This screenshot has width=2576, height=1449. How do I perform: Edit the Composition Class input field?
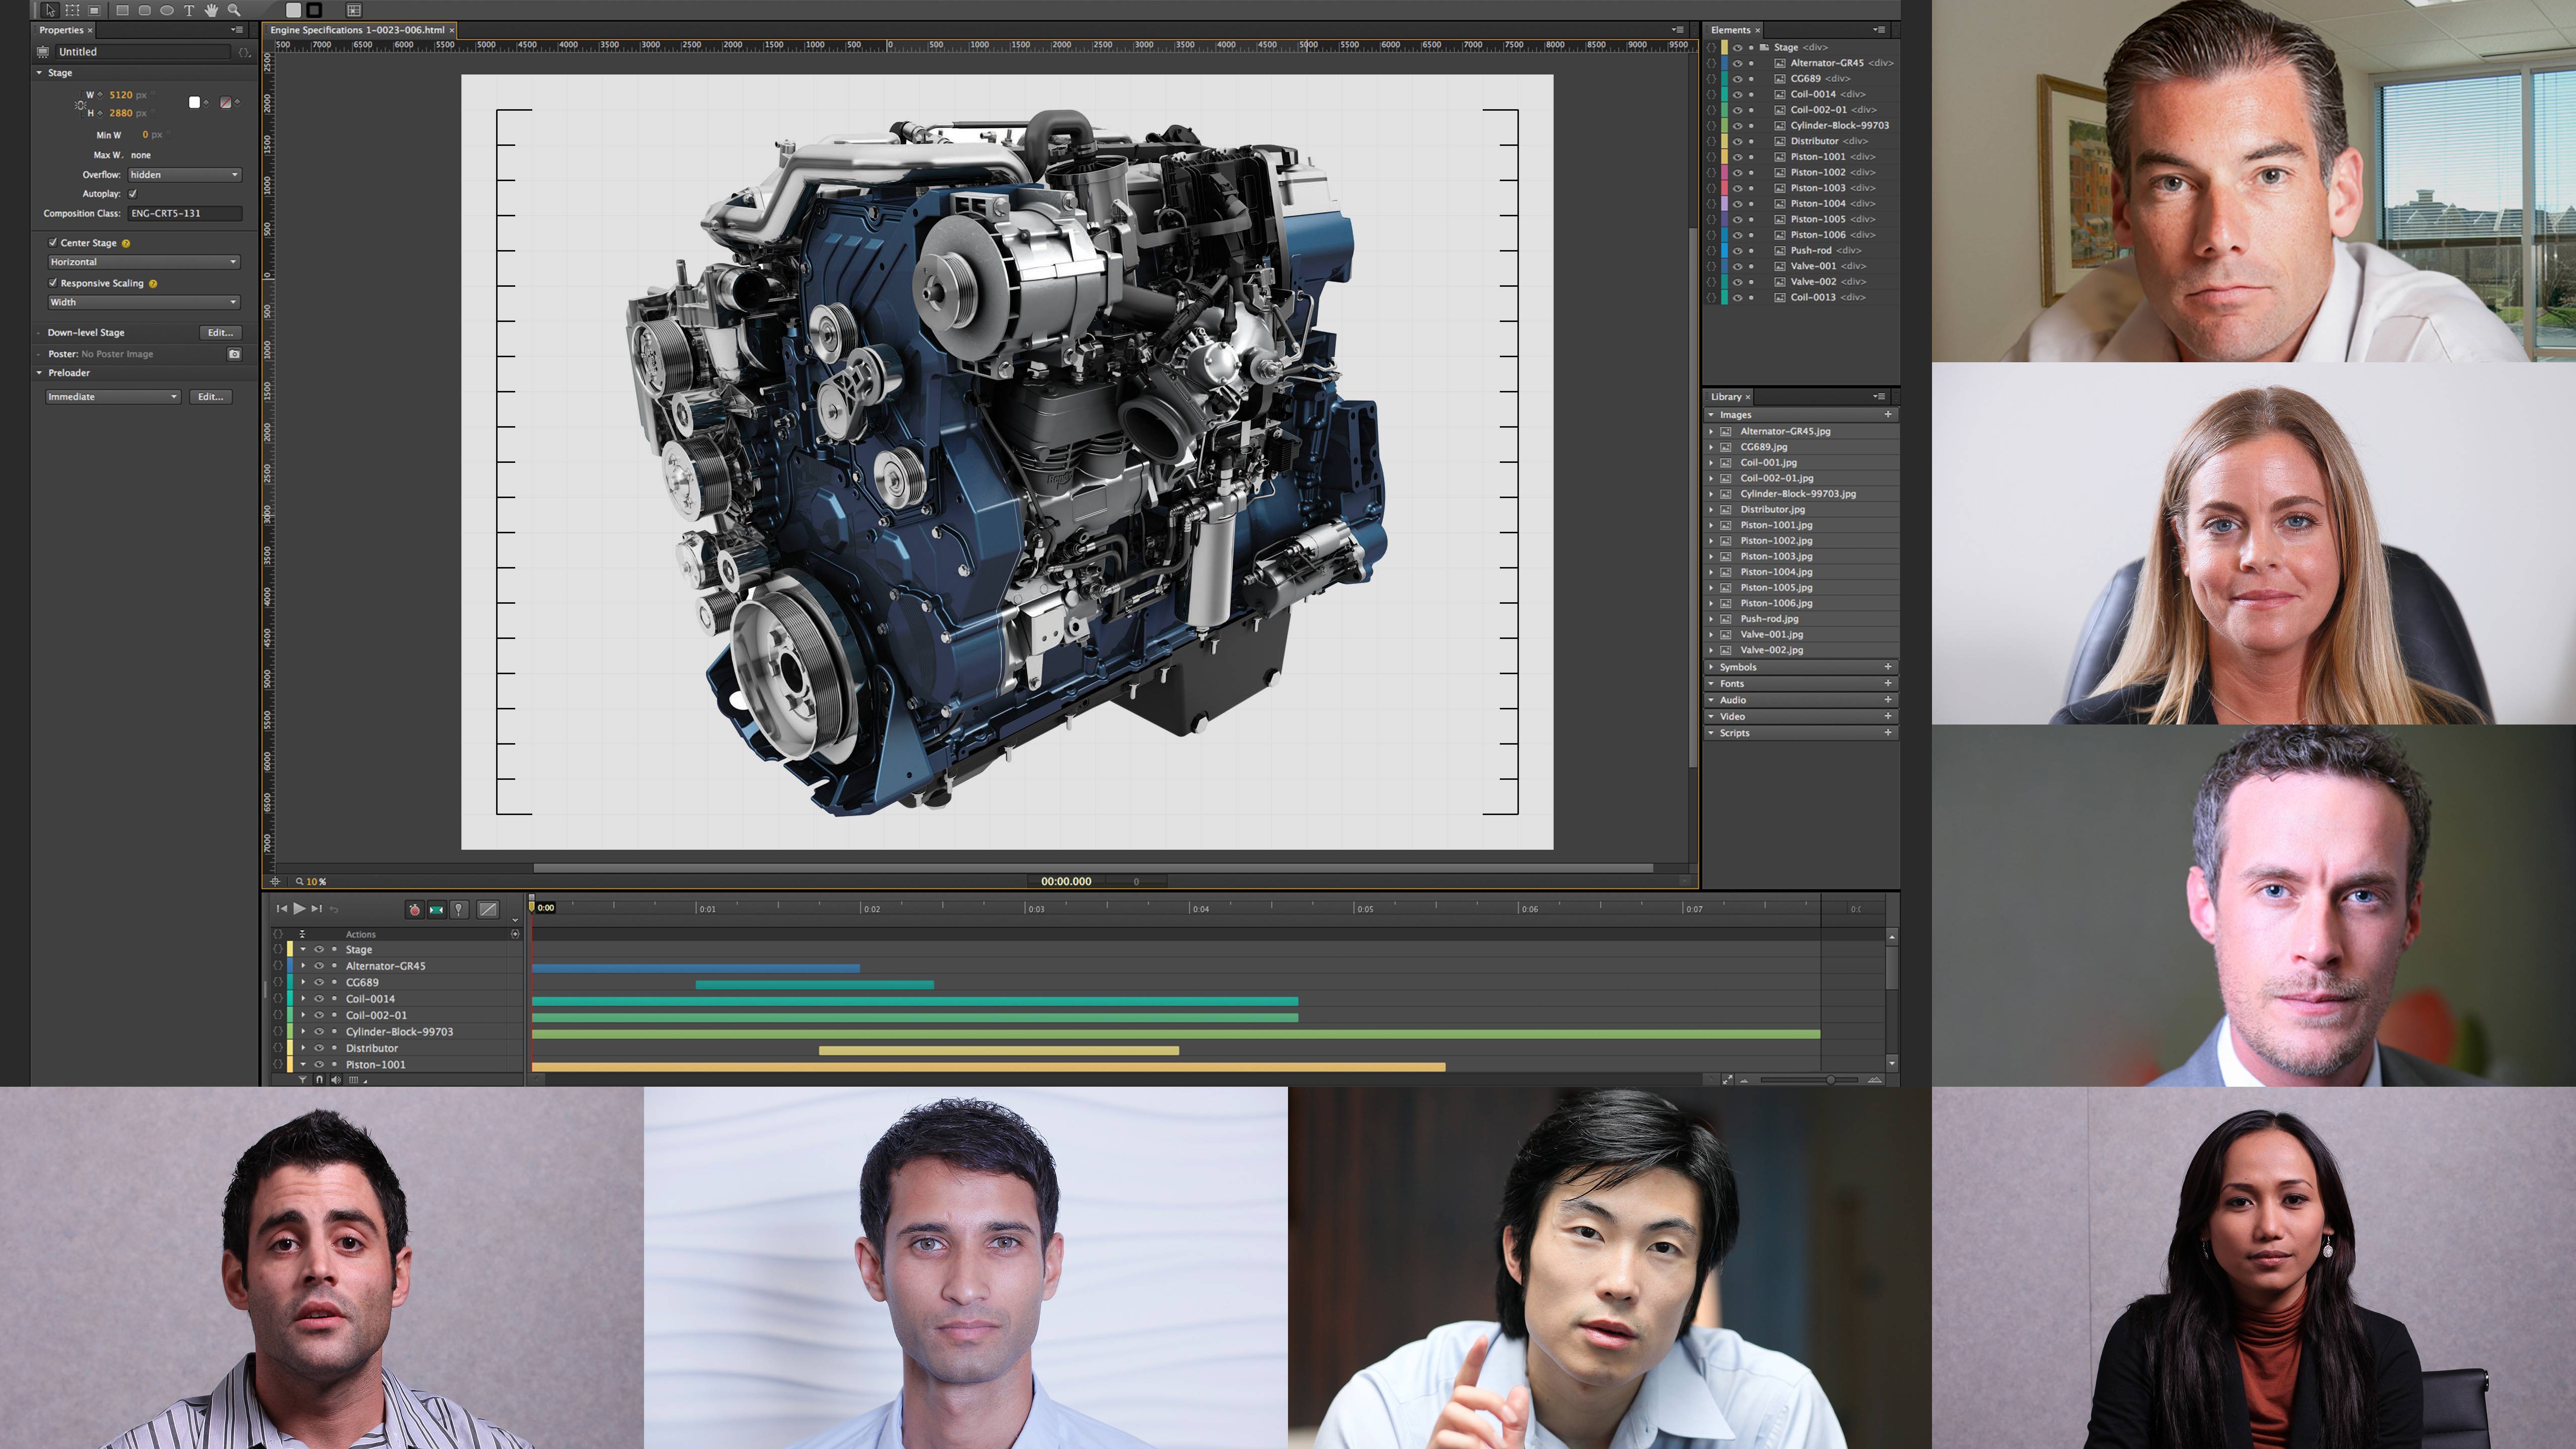(185, 213)
